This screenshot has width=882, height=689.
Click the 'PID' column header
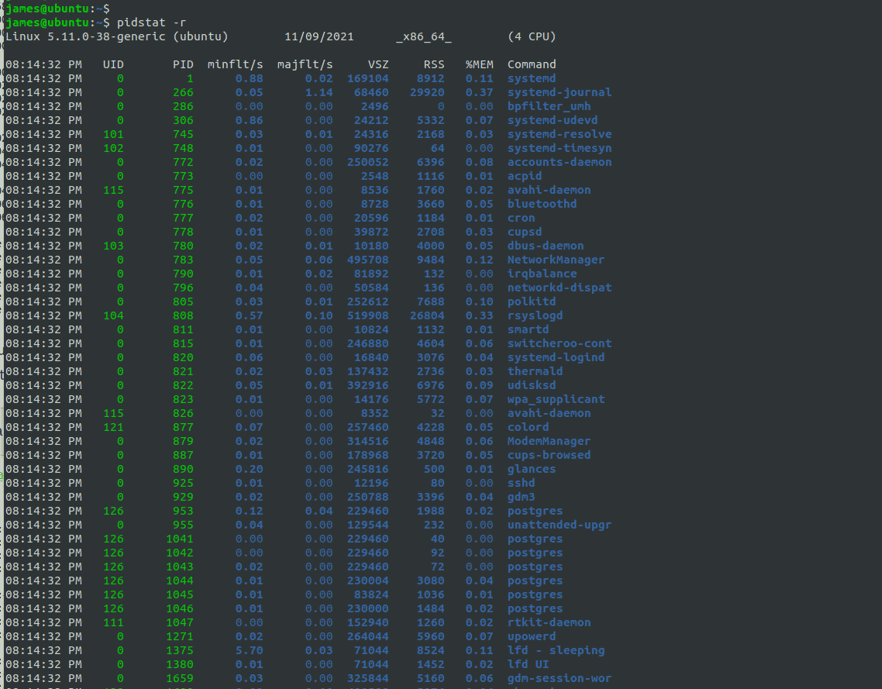tap(183, 64)
